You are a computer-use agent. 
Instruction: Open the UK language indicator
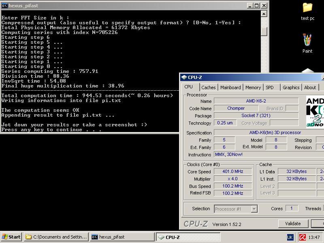click(x=290, y=237)
